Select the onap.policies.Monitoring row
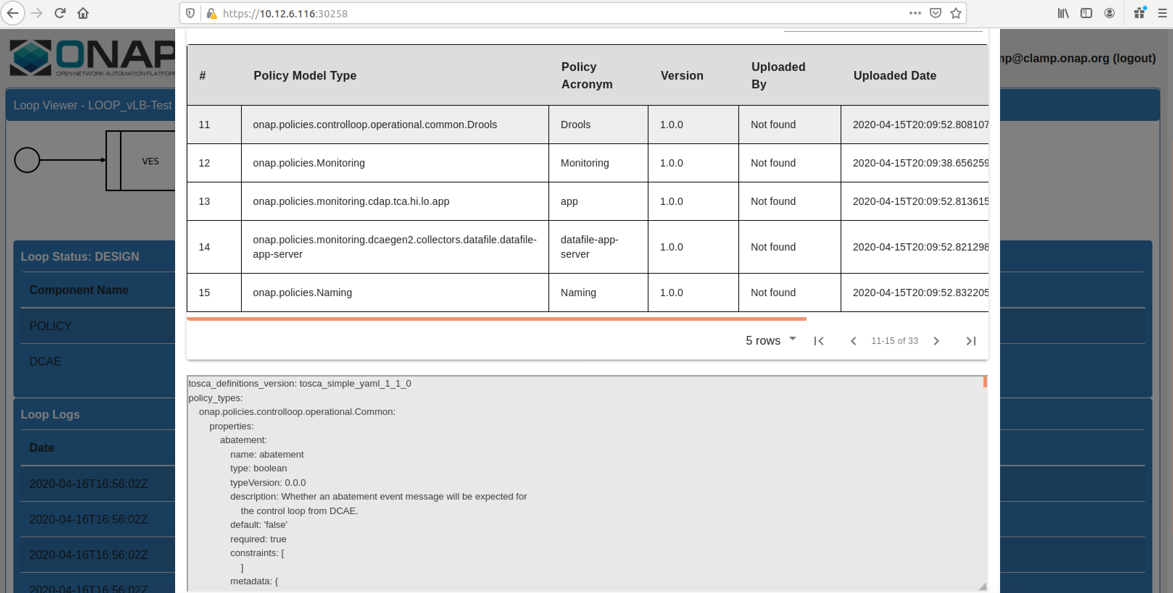Viewport: 1173px width, 593px height. click(588, 163)
